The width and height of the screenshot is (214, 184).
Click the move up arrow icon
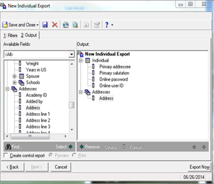point(194,147)
